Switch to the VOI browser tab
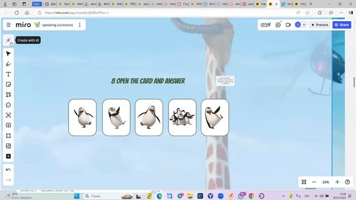356x200 pixels. point(196,4)
